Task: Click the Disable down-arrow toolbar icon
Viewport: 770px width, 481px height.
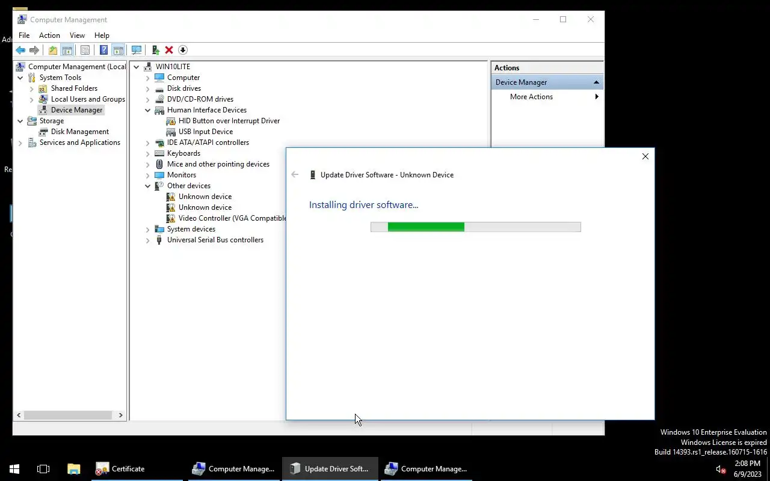Action: point(183,51)
